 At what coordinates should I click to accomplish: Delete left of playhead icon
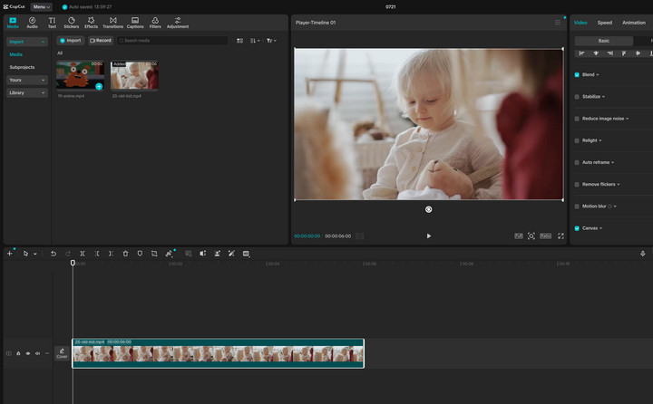click(x=97, y=254)
